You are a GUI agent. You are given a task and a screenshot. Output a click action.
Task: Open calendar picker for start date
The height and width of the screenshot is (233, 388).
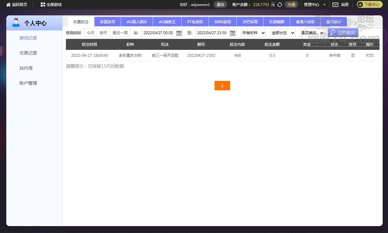pyautogui.click(x=179, y=33)
